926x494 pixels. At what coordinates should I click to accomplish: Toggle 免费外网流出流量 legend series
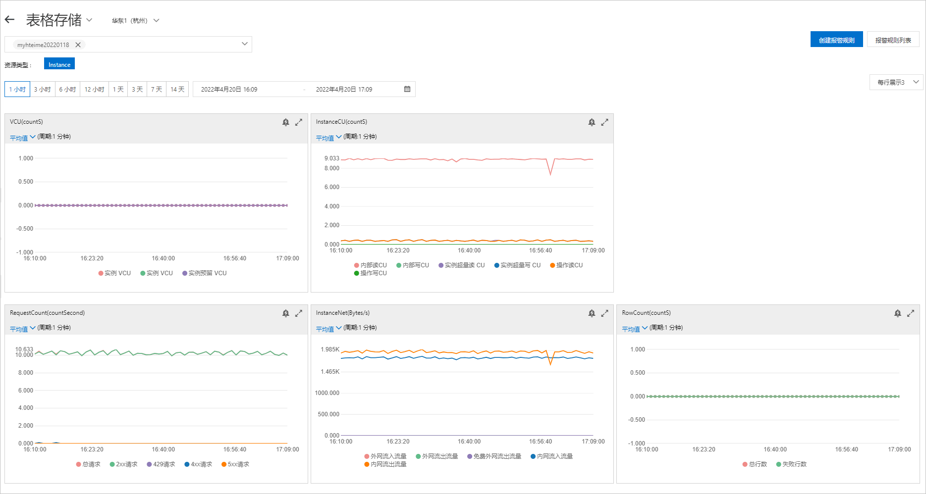click(x=494, y=456)
